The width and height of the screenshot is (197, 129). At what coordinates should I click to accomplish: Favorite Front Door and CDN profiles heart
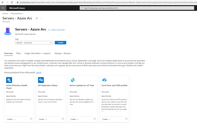click(x=126, y=119)
